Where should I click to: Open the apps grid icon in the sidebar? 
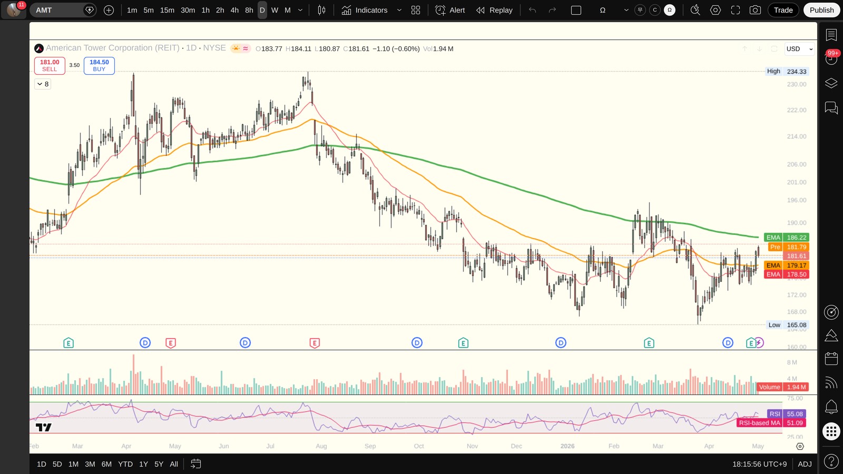tap(831, 432)
